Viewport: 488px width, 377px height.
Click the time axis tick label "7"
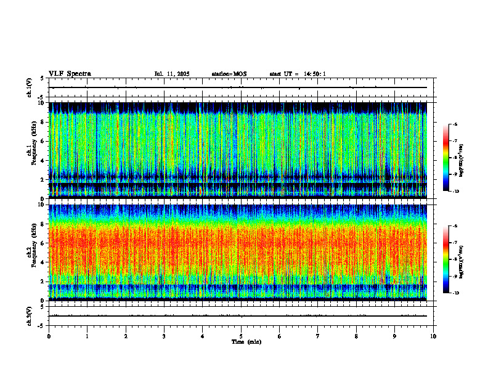pos(318,336)
